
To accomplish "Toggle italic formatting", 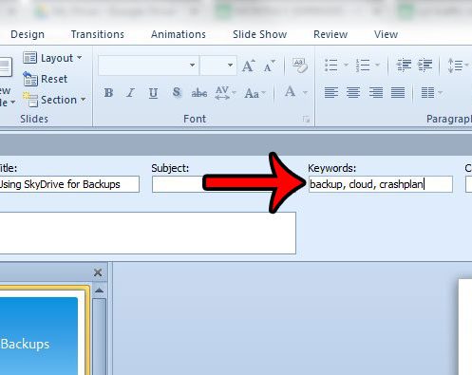I will (x=130, y=93).
